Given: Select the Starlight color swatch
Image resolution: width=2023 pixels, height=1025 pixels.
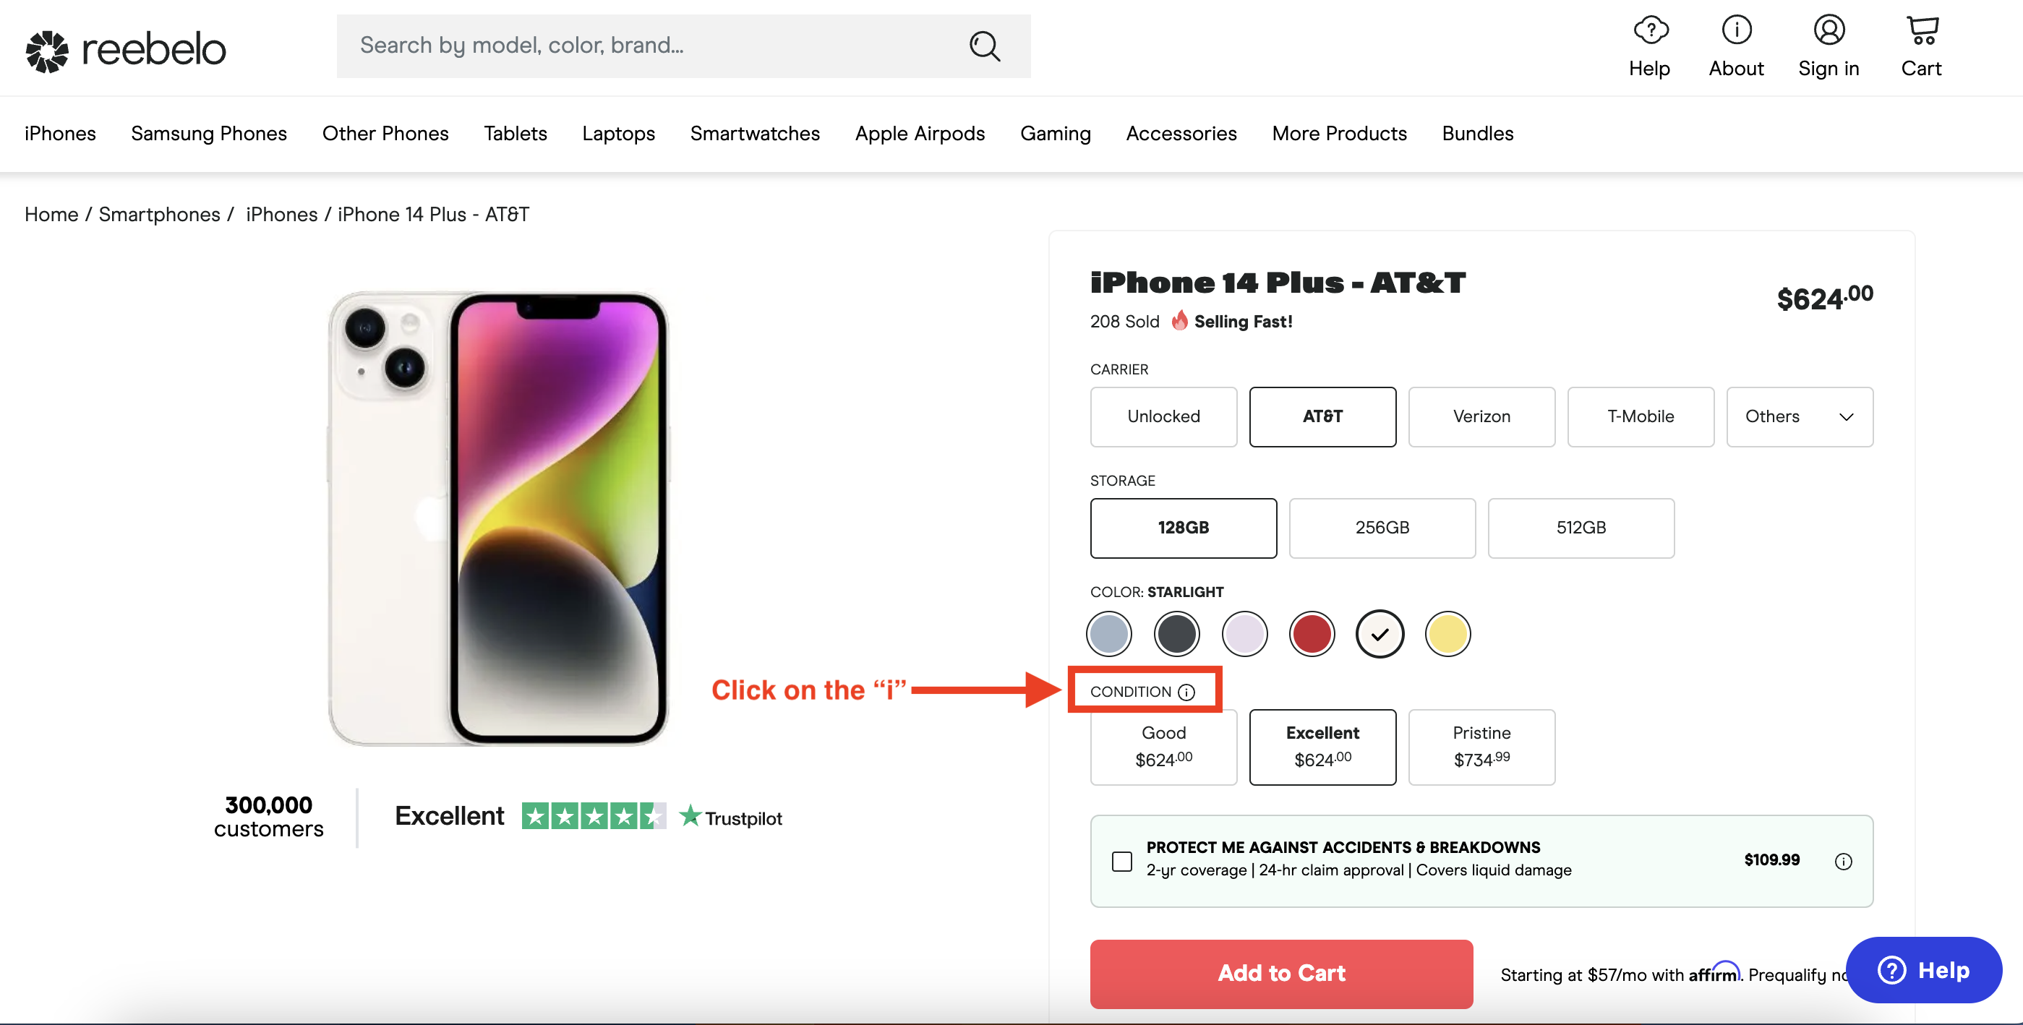Looking at the screenshot, I should tap(1380, 632).
